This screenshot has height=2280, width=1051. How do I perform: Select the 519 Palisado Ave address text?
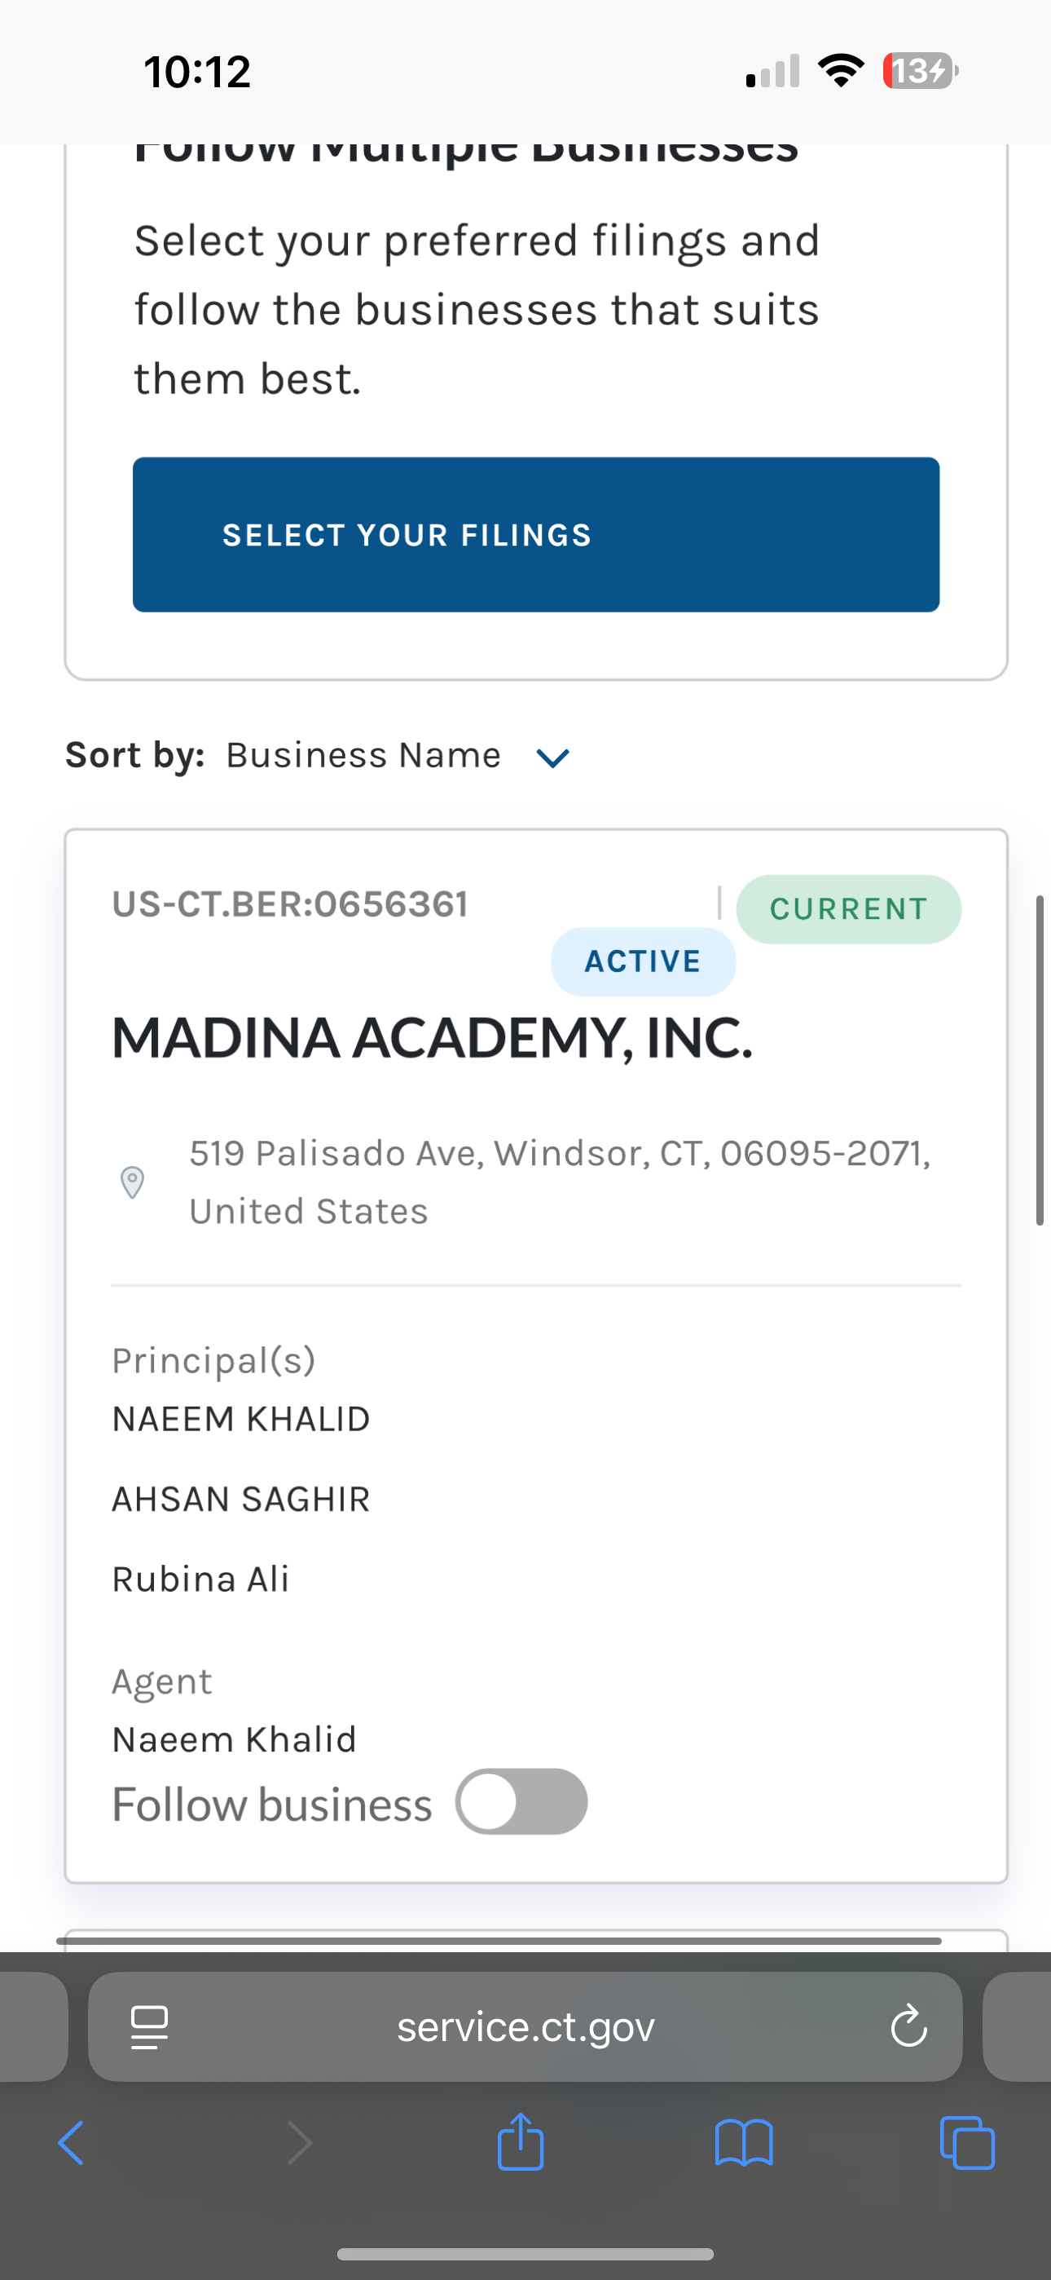560,1182
